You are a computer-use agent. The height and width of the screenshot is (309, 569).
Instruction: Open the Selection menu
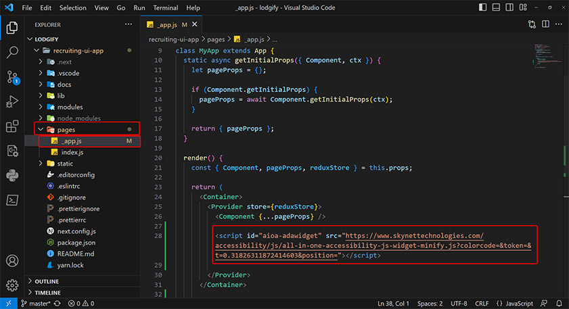[x=73, y=7]
